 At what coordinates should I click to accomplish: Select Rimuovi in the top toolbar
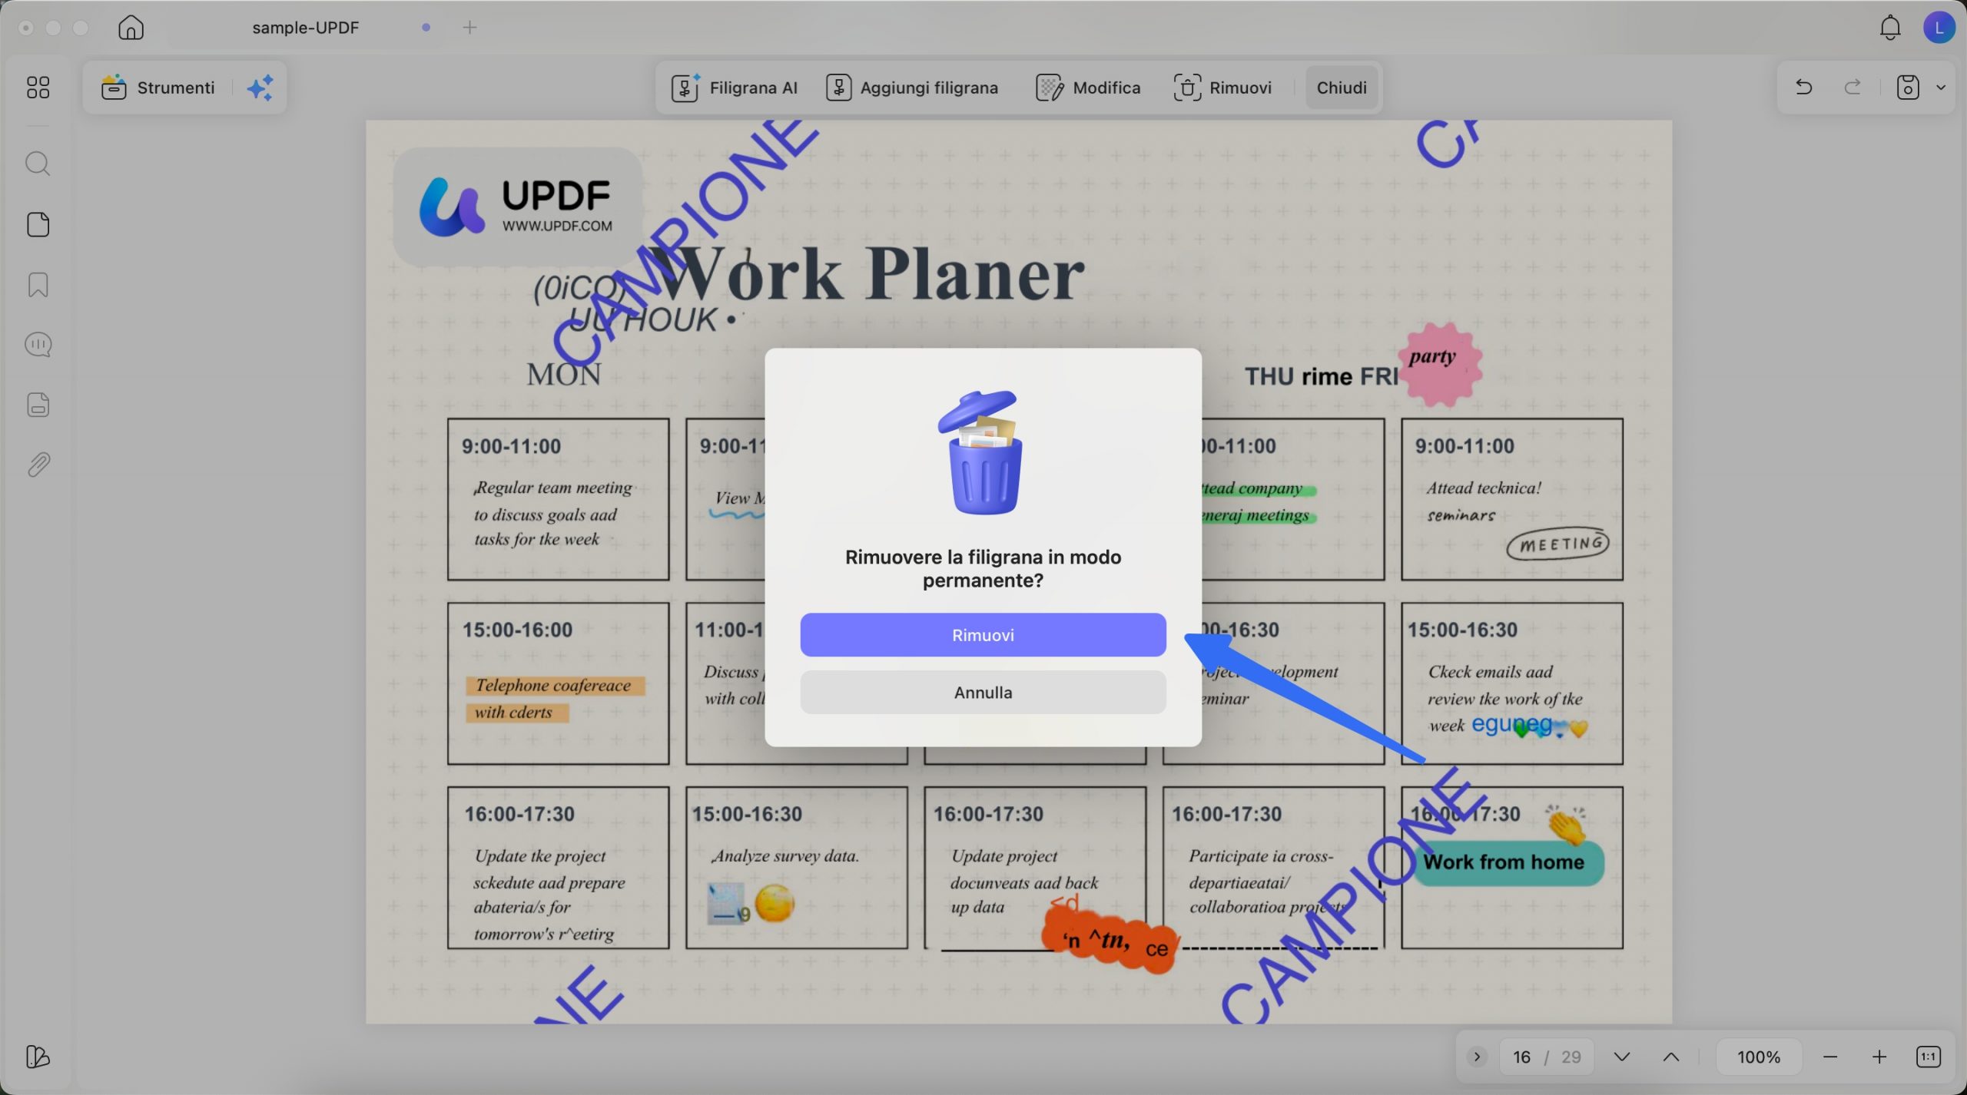click(x=1222, y=88)
